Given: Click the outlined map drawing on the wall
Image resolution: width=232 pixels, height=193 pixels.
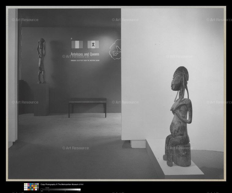Looking at the screenshot, I should [x=115, y=49].
